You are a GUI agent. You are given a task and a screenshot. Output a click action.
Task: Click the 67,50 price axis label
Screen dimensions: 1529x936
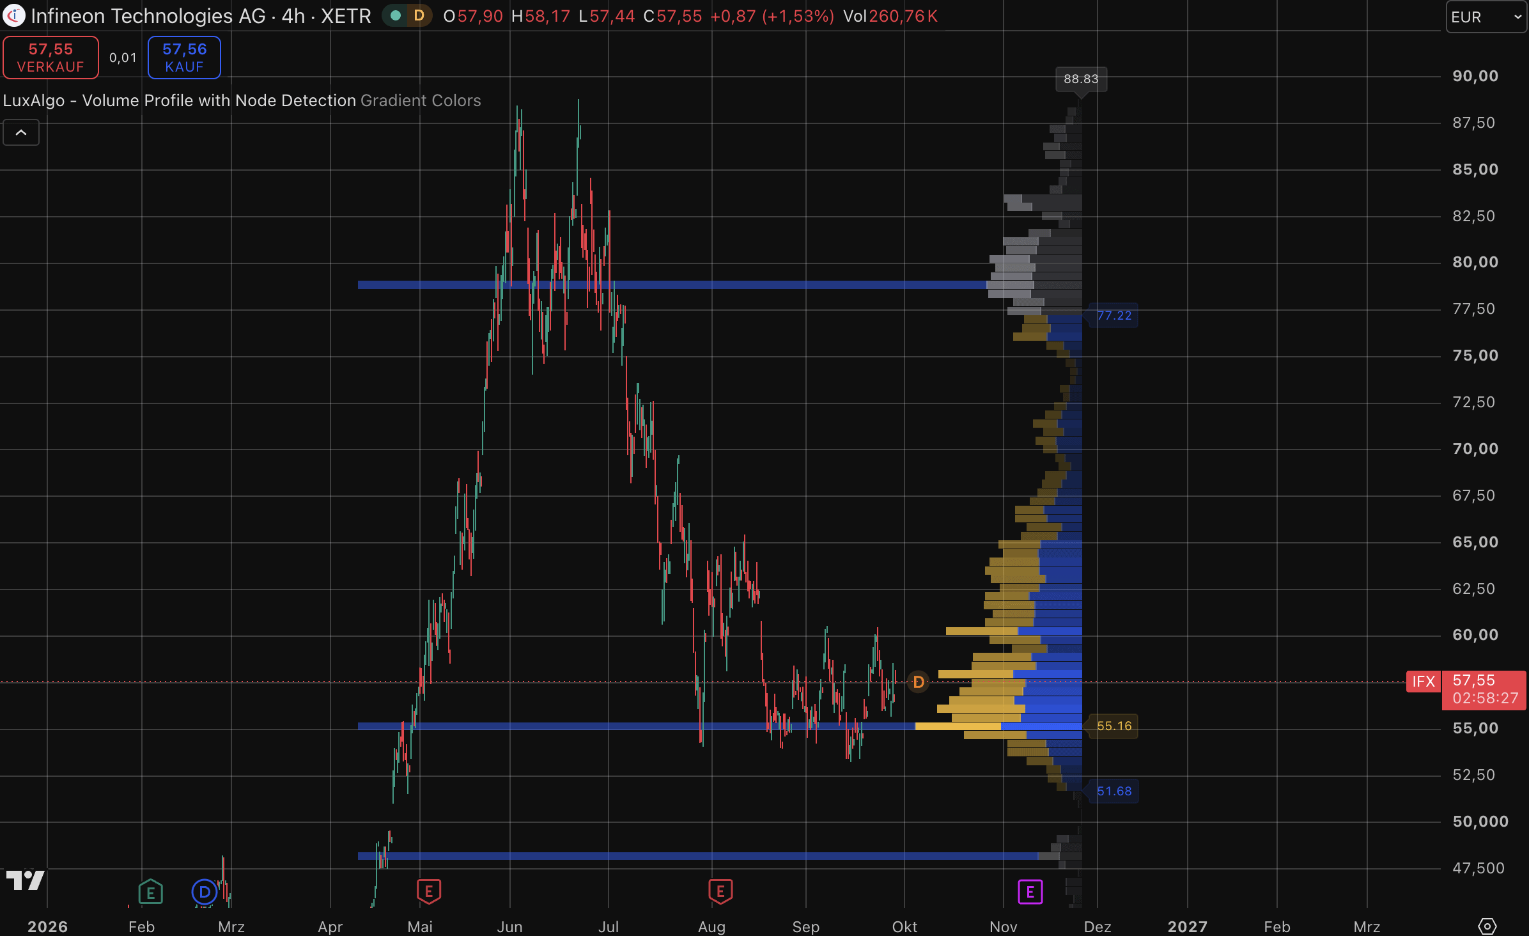1474,495
